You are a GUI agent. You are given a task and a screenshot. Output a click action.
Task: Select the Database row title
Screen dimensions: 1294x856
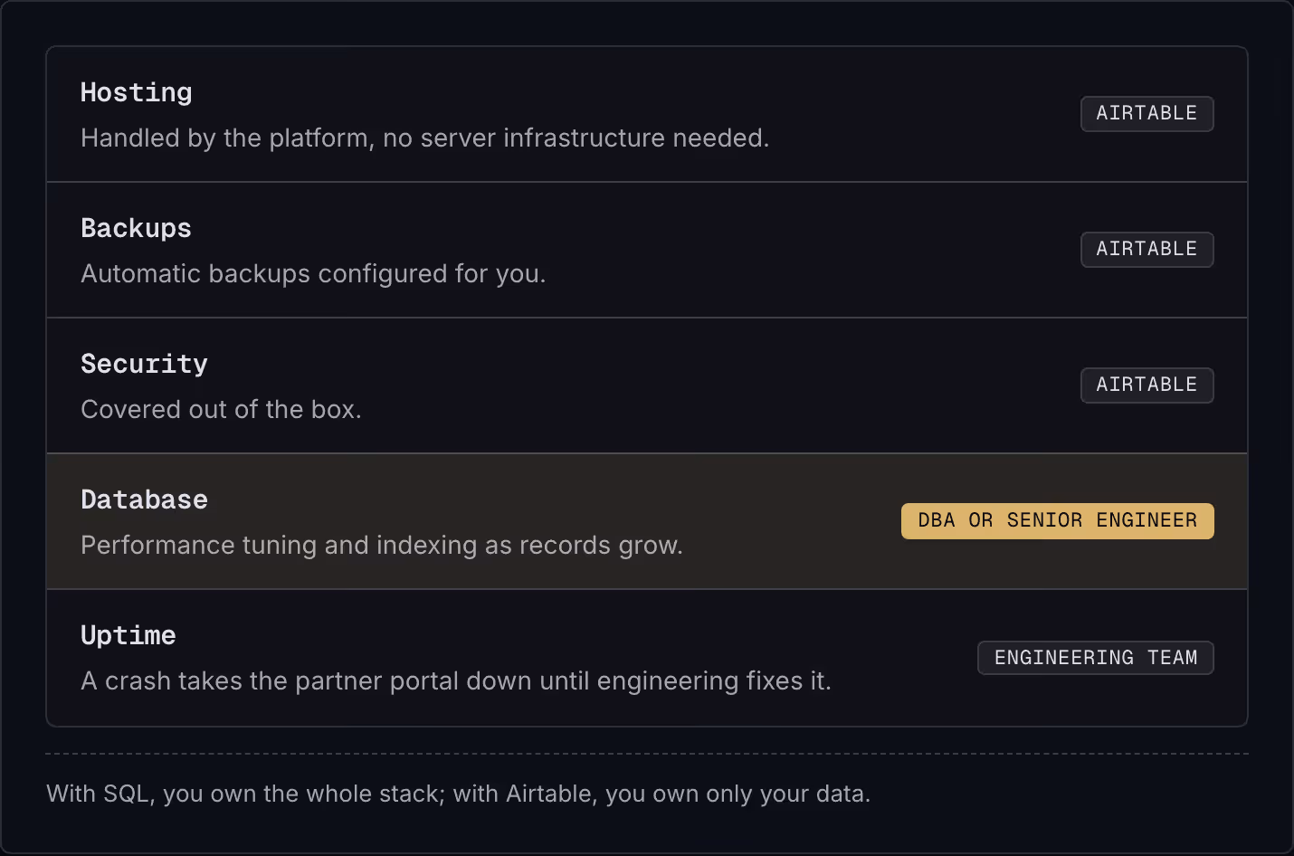pyautogui.click(x=144, y=499)
